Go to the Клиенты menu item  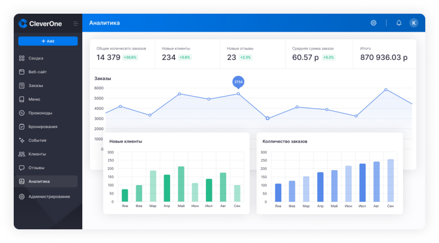click(37, 154)
